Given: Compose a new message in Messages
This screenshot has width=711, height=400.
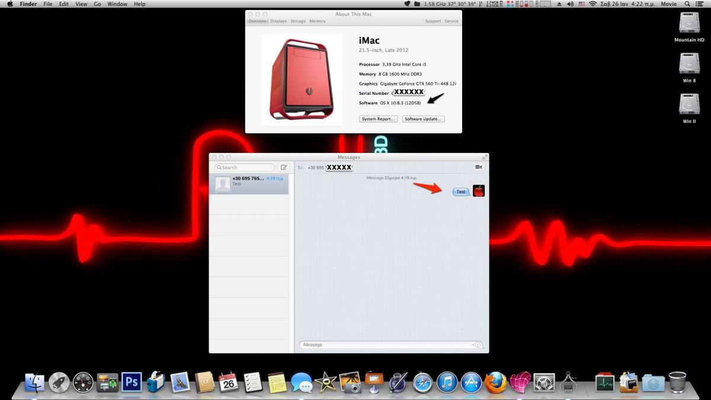Looking at the screenshot, I should [284, 167].
